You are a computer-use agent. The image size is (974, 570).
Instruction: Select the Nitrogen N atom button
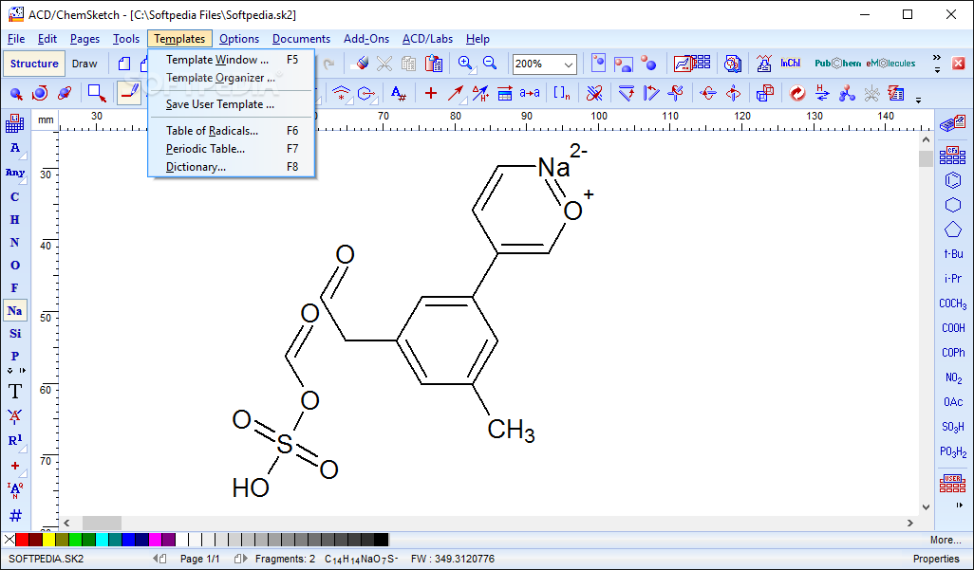[15, 242]
